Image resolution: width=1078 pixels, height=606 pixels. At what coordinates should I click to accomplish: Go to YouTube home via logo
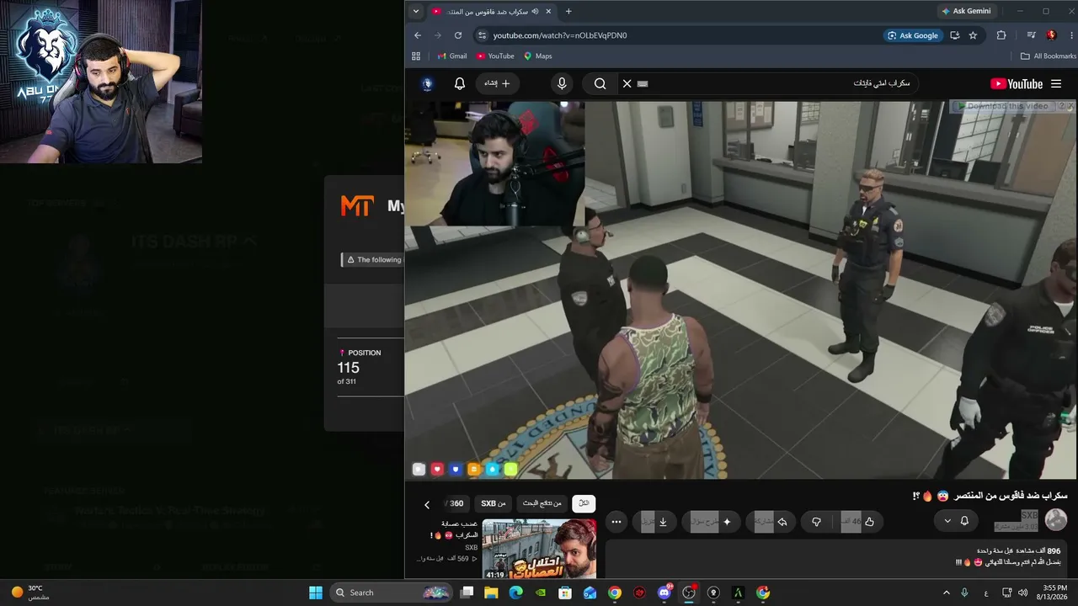1017,83
